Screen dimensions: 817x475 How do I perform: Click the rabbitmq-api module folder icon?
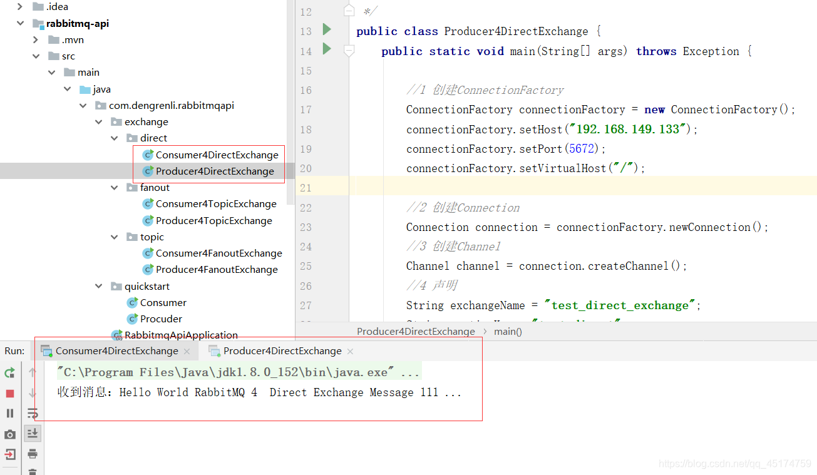tap(38, 24)
